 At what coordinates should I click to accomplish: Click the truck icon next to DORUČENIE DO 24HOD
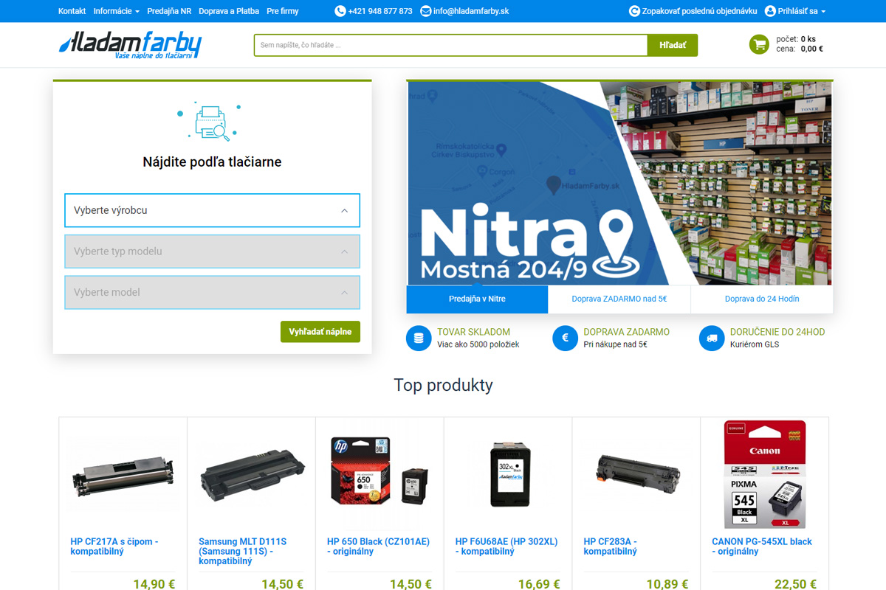(x=712, y=339)
